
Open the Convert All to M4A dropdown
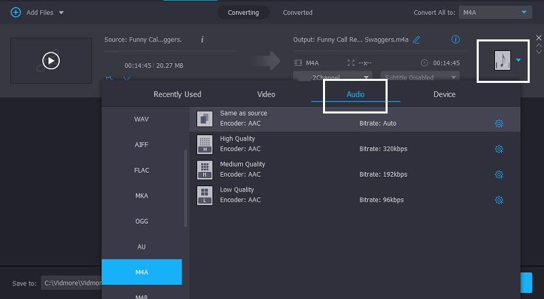pos(495,12)
